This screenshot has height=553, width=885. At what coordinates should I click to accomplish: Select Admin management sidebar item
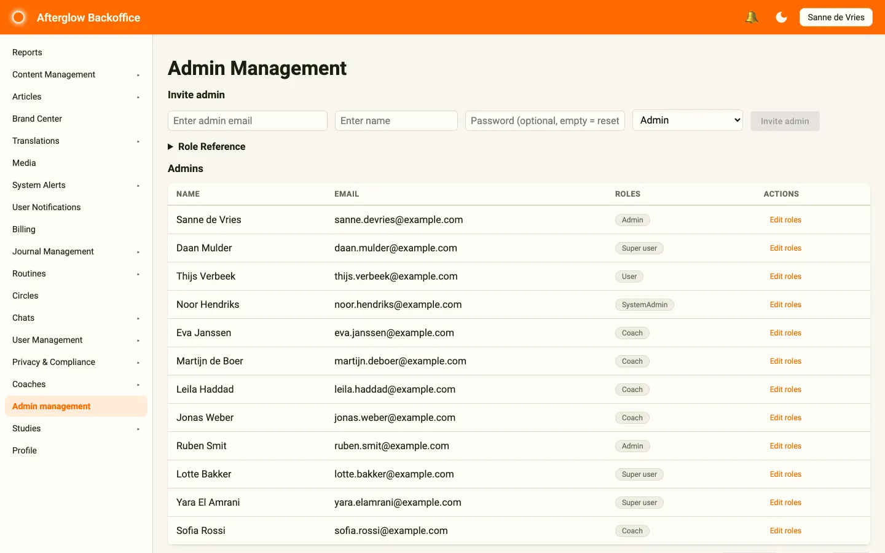[x=76, y=406]
